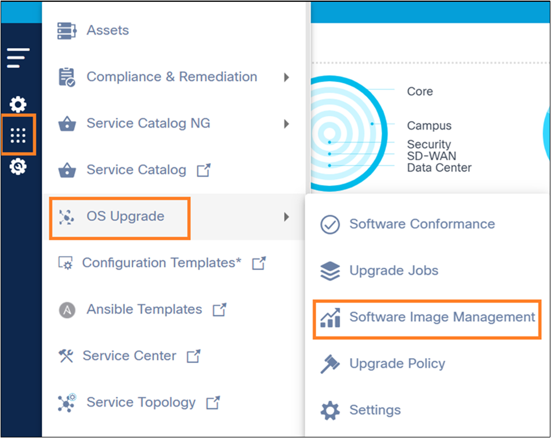Open Configuration Templates external link
The height and width of the screenshot is (438, 551).
pos(258,263)
